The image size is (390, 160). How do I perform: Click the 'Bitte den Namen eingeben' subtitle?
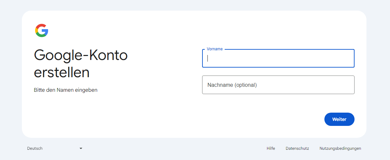[x=66, y=90]
